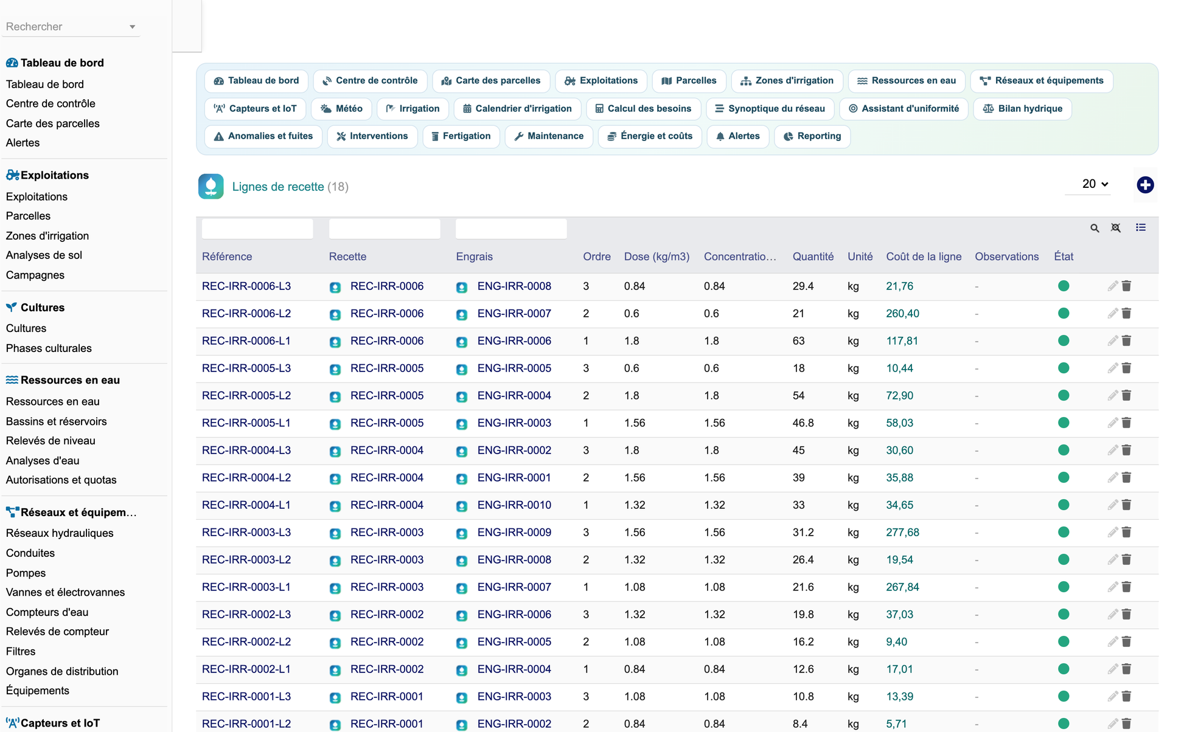
Task: Click the Lignes de recette title link
Action: pyautogui.click(x=278, y=187)
